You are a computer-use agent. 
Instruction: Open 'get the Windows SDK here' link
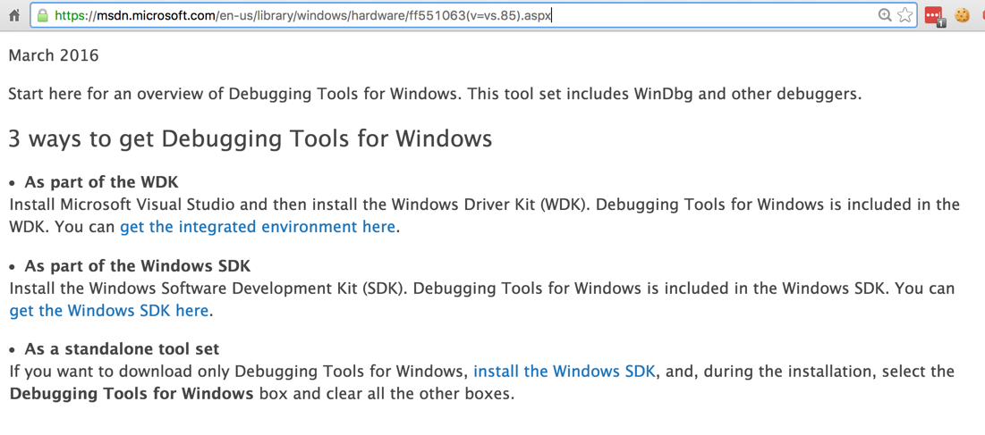tap(108, 310)
